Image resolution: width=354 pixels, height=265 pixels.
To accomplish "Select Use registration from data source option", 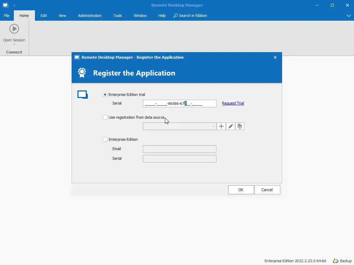I will point(105,117).
